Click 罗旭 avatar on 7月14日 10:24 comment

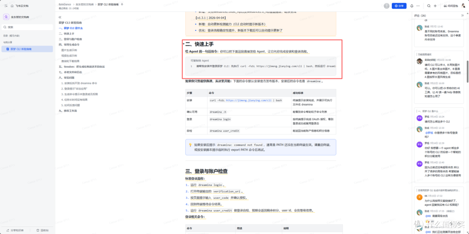pos(419,118)
